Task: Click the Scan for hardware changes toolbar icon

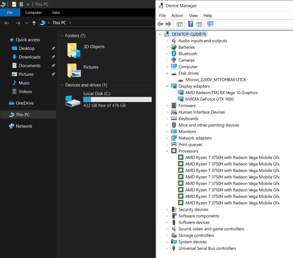Action: point(210,24)
